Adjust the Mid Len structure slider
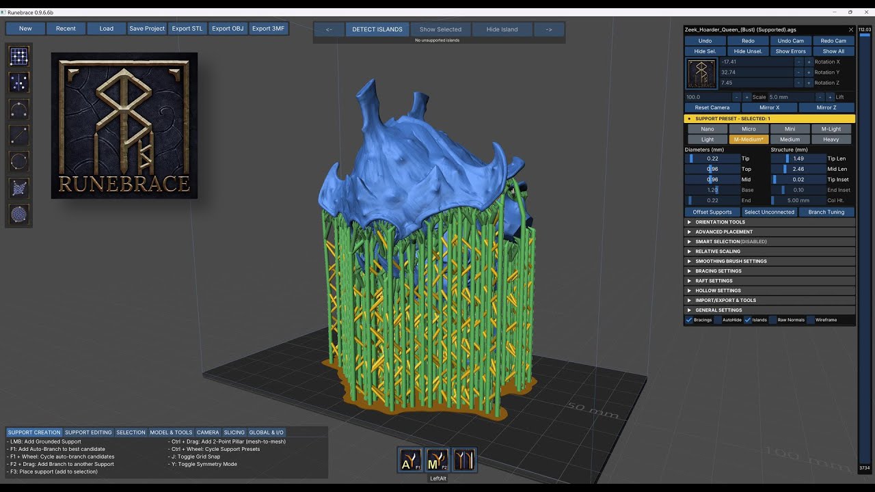 [x=798, y=169]
